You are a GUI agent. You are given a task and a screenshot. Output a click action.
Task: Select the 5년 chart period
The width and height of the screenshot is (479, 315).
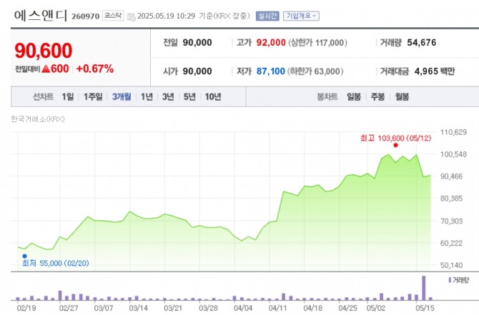pos(189,96)
